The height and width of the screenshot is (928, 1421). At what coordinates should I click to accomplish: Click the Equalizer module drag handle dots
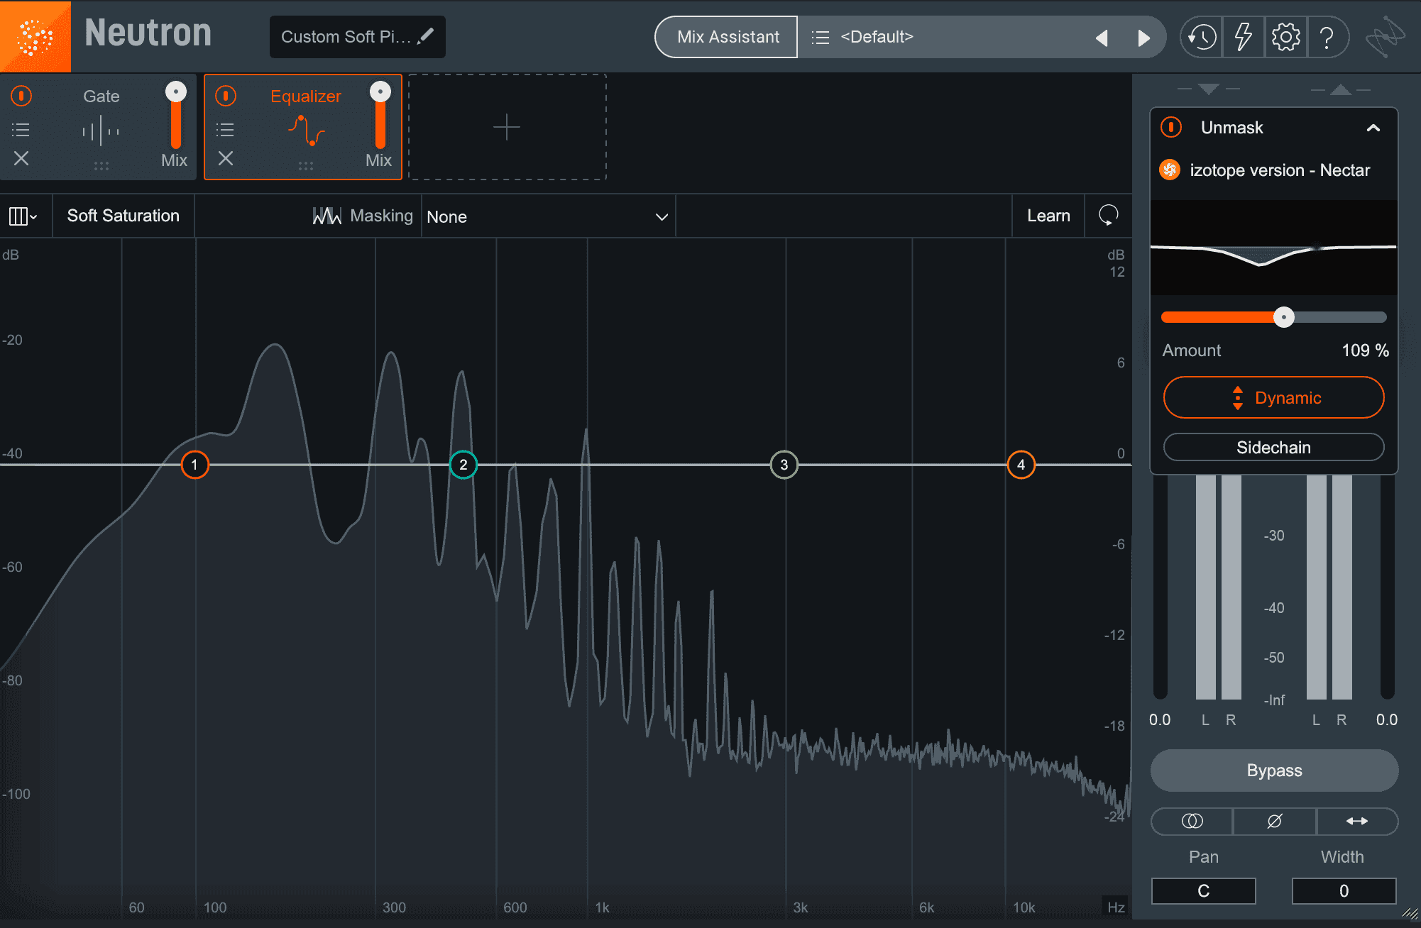pos(306,165)
